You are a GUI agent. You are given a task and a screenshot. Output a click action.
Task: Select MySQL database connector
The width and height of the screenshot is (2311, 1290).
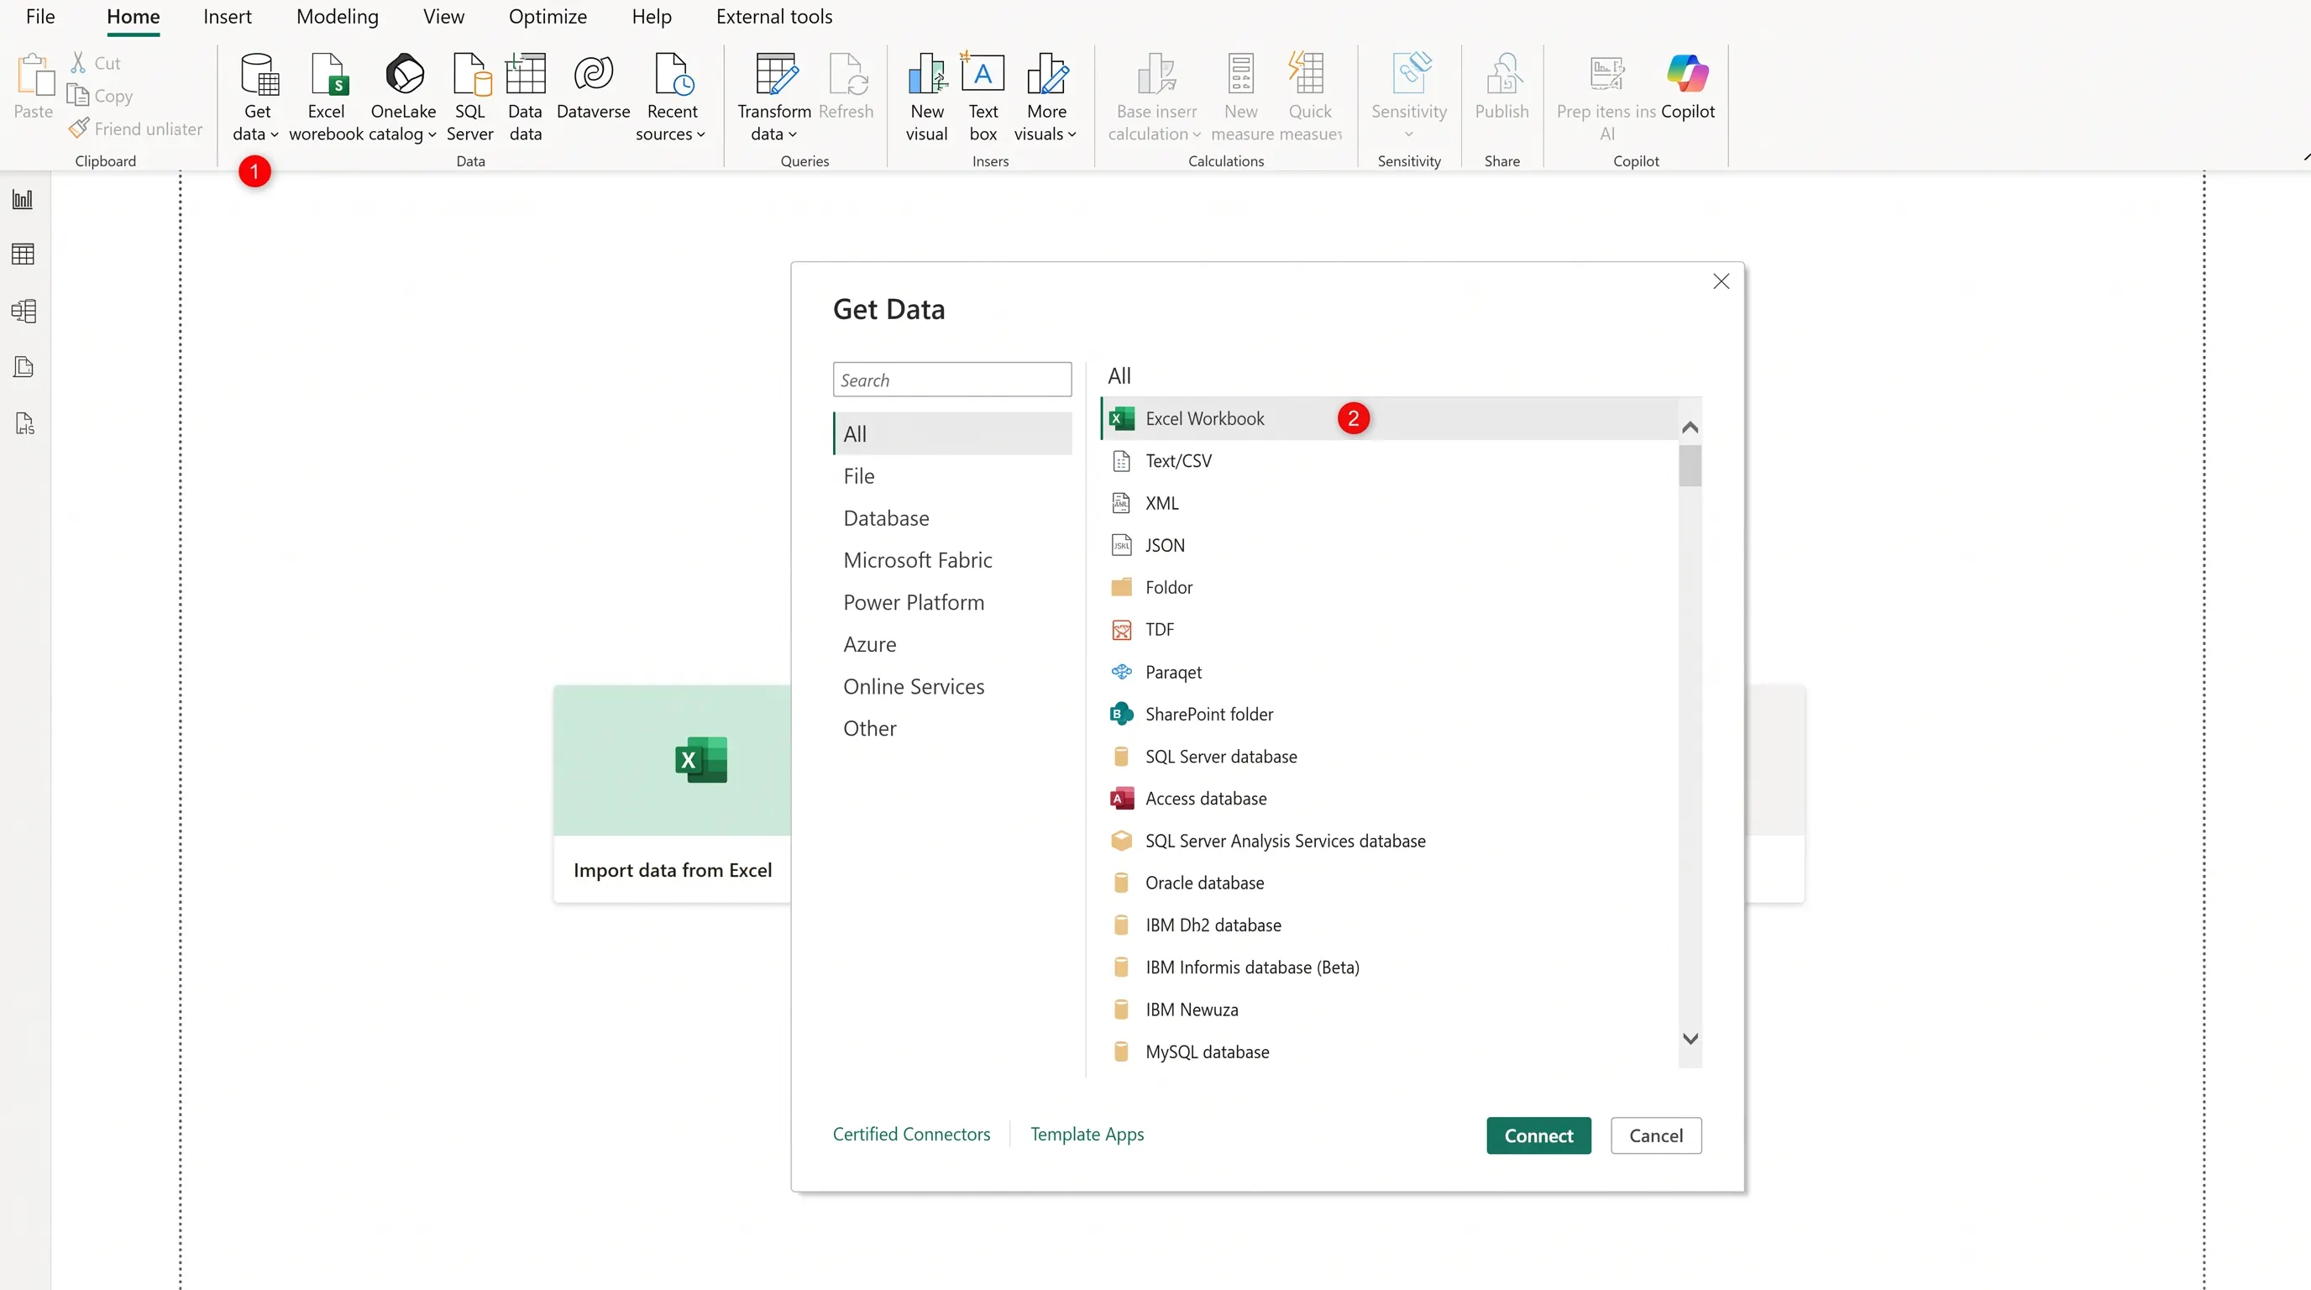click(x=1389, y=1051)
